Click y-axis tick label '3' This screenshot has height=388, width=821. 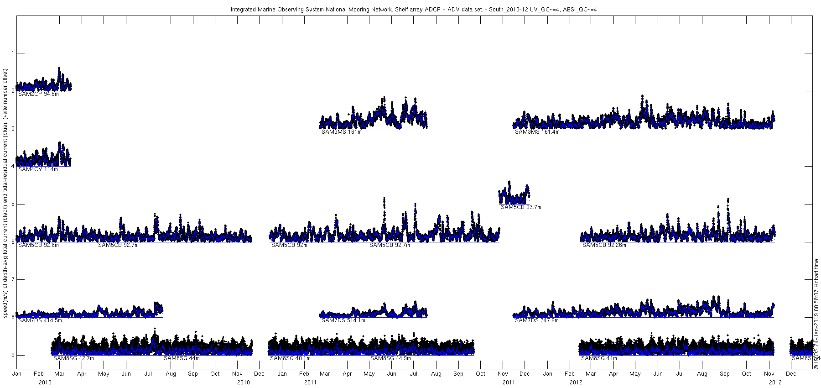[12, 129]
